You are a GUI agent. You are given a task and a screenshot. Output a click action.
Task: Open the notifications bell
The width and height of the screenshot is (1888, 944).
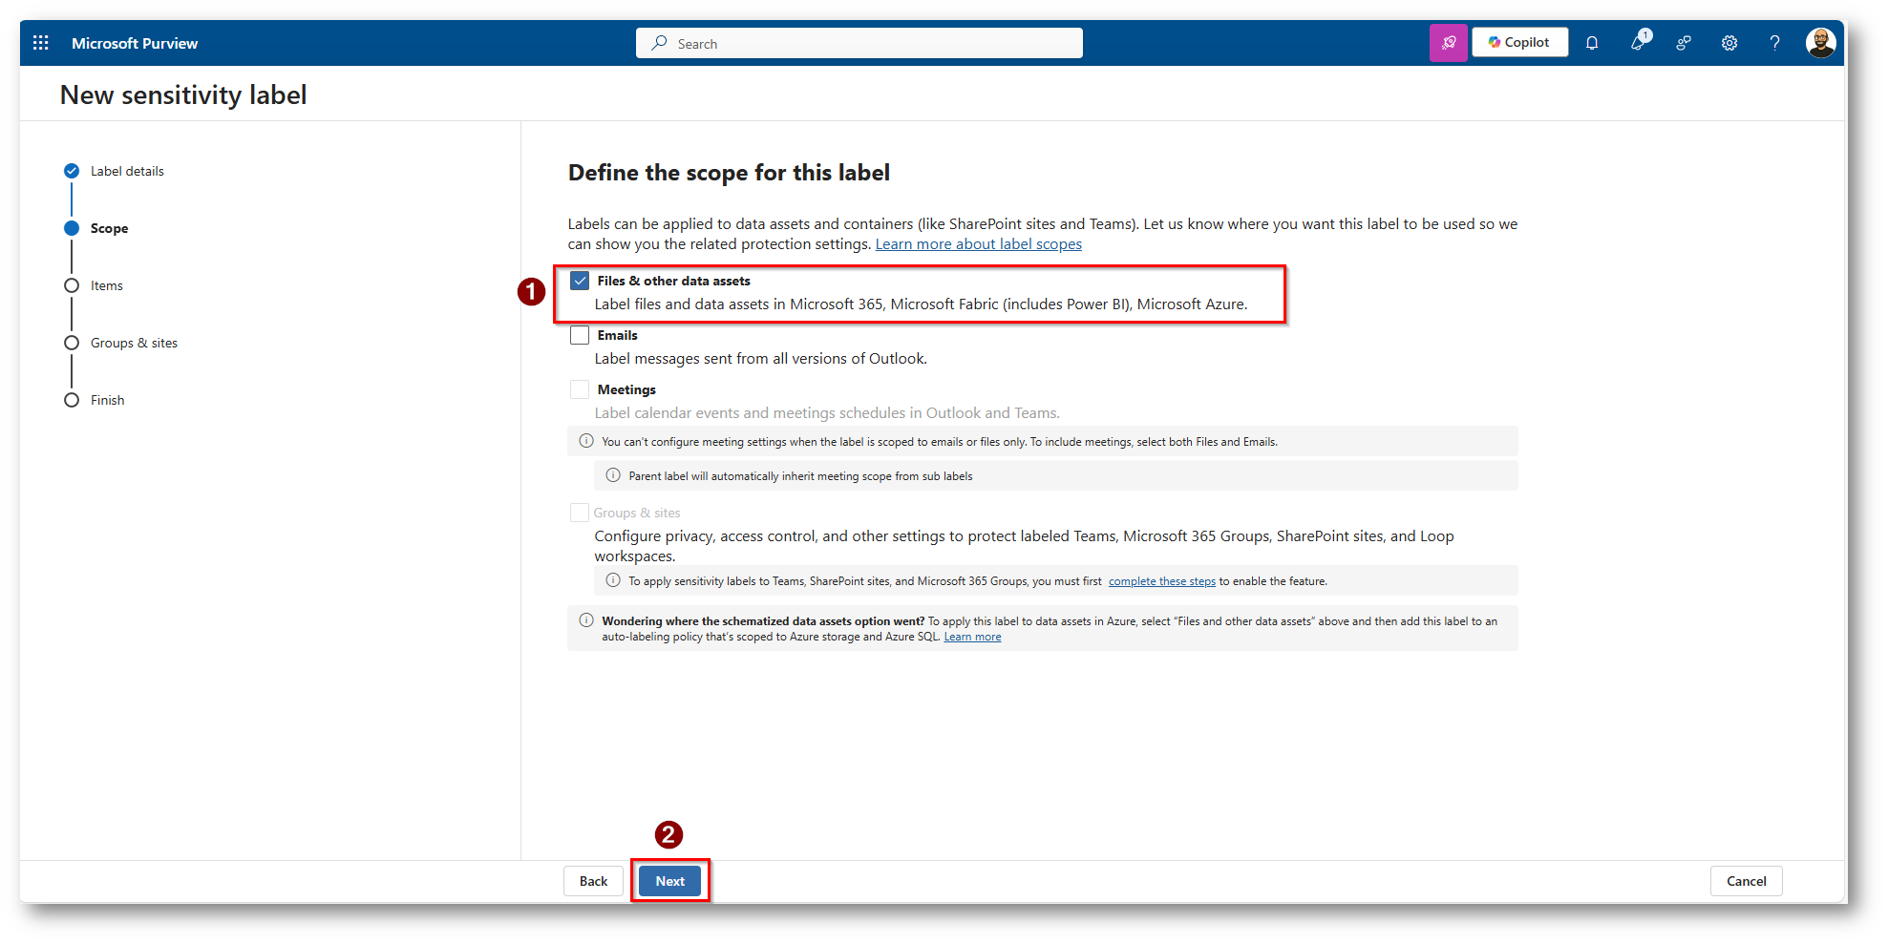(1592, 43)
